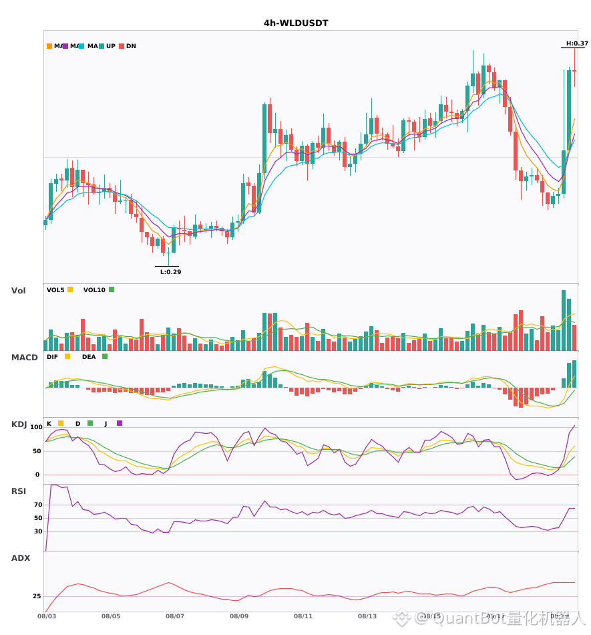Viewport: 591px width, 635px height.
Task: Click the RSI panel label
Action: click(19, 491)
